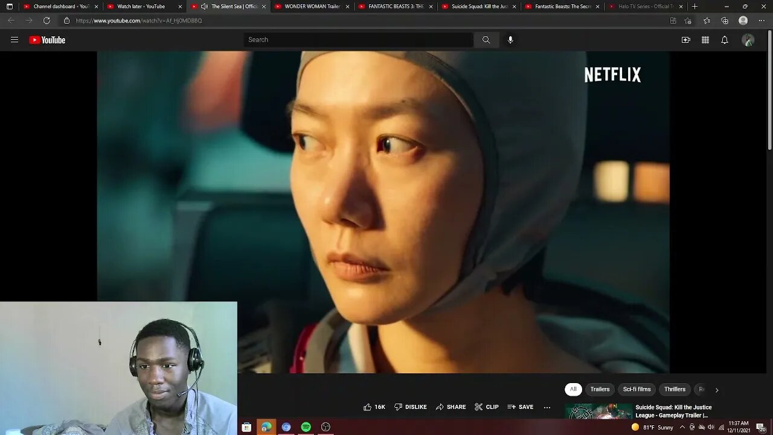The image size is (773, 435).
Task: Open the clock showing 11:37 AM
Action: point(740,427)
